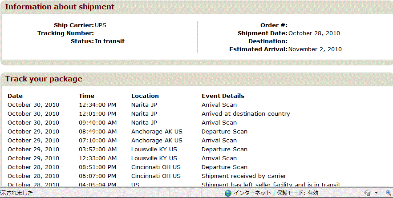Click the protected mode status text
Viewport: 393px width, 198px height.
coord(297,193)
